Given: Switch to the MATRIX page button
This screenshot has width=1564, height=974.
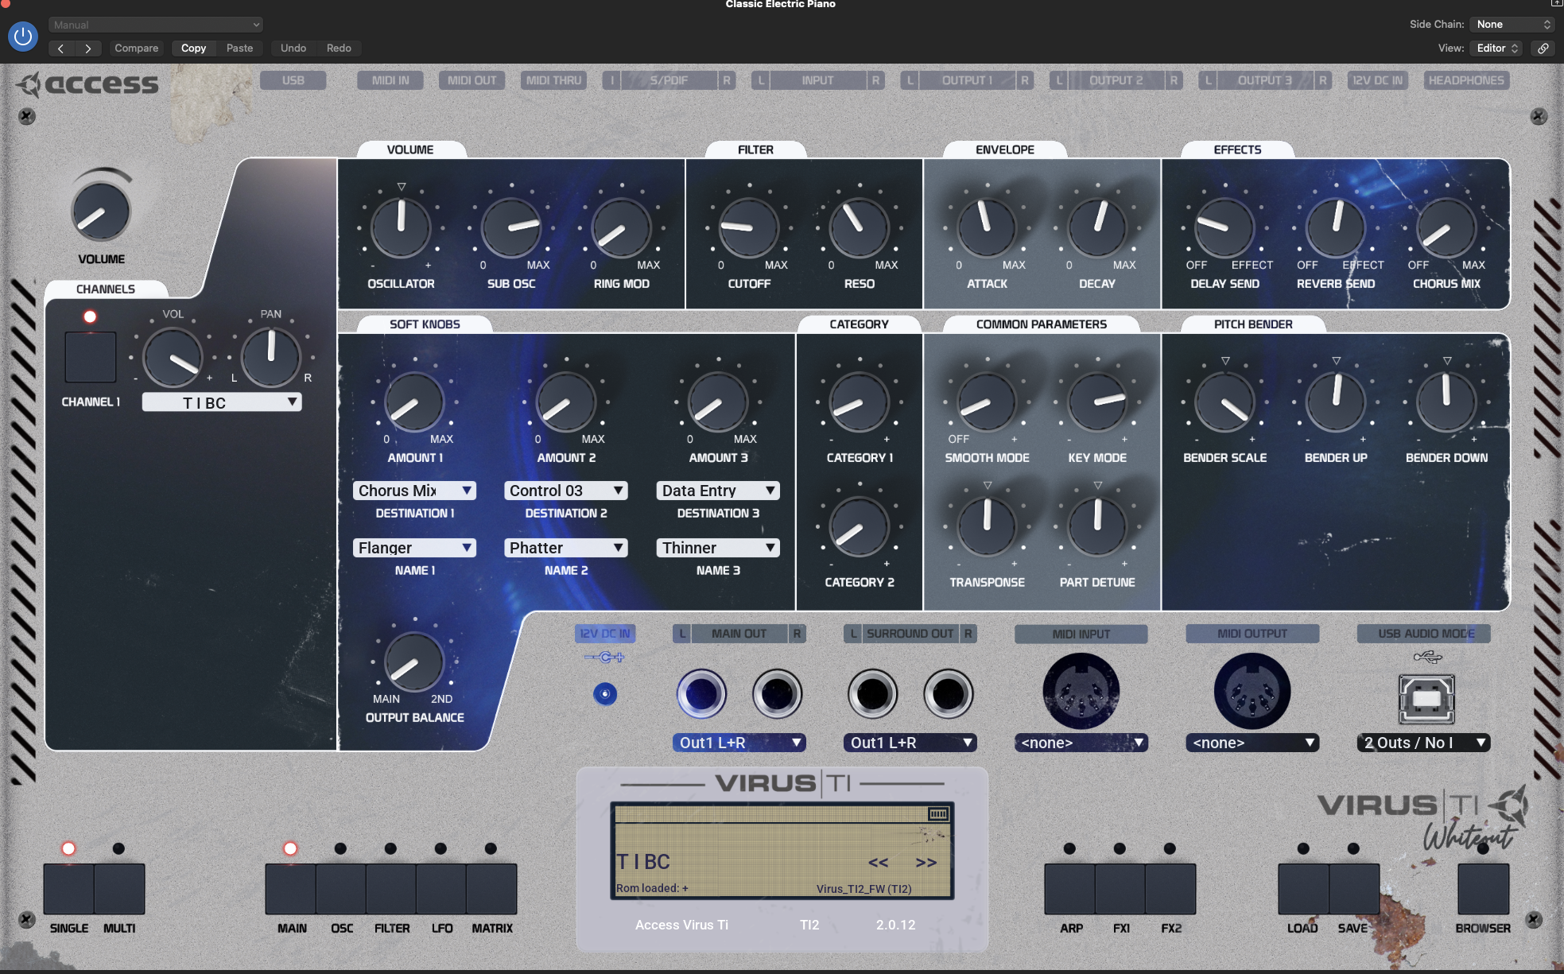Looking at the screenshot, I should [x=491, y=889].
